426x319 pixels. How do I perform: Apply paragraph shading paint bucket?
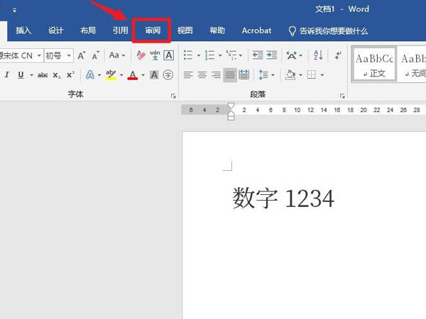click(x=290, y=75)
